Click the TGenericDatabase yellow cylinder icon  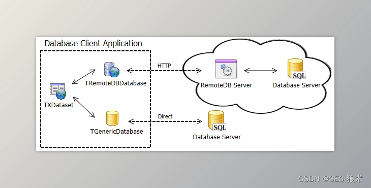pos(112,118)
